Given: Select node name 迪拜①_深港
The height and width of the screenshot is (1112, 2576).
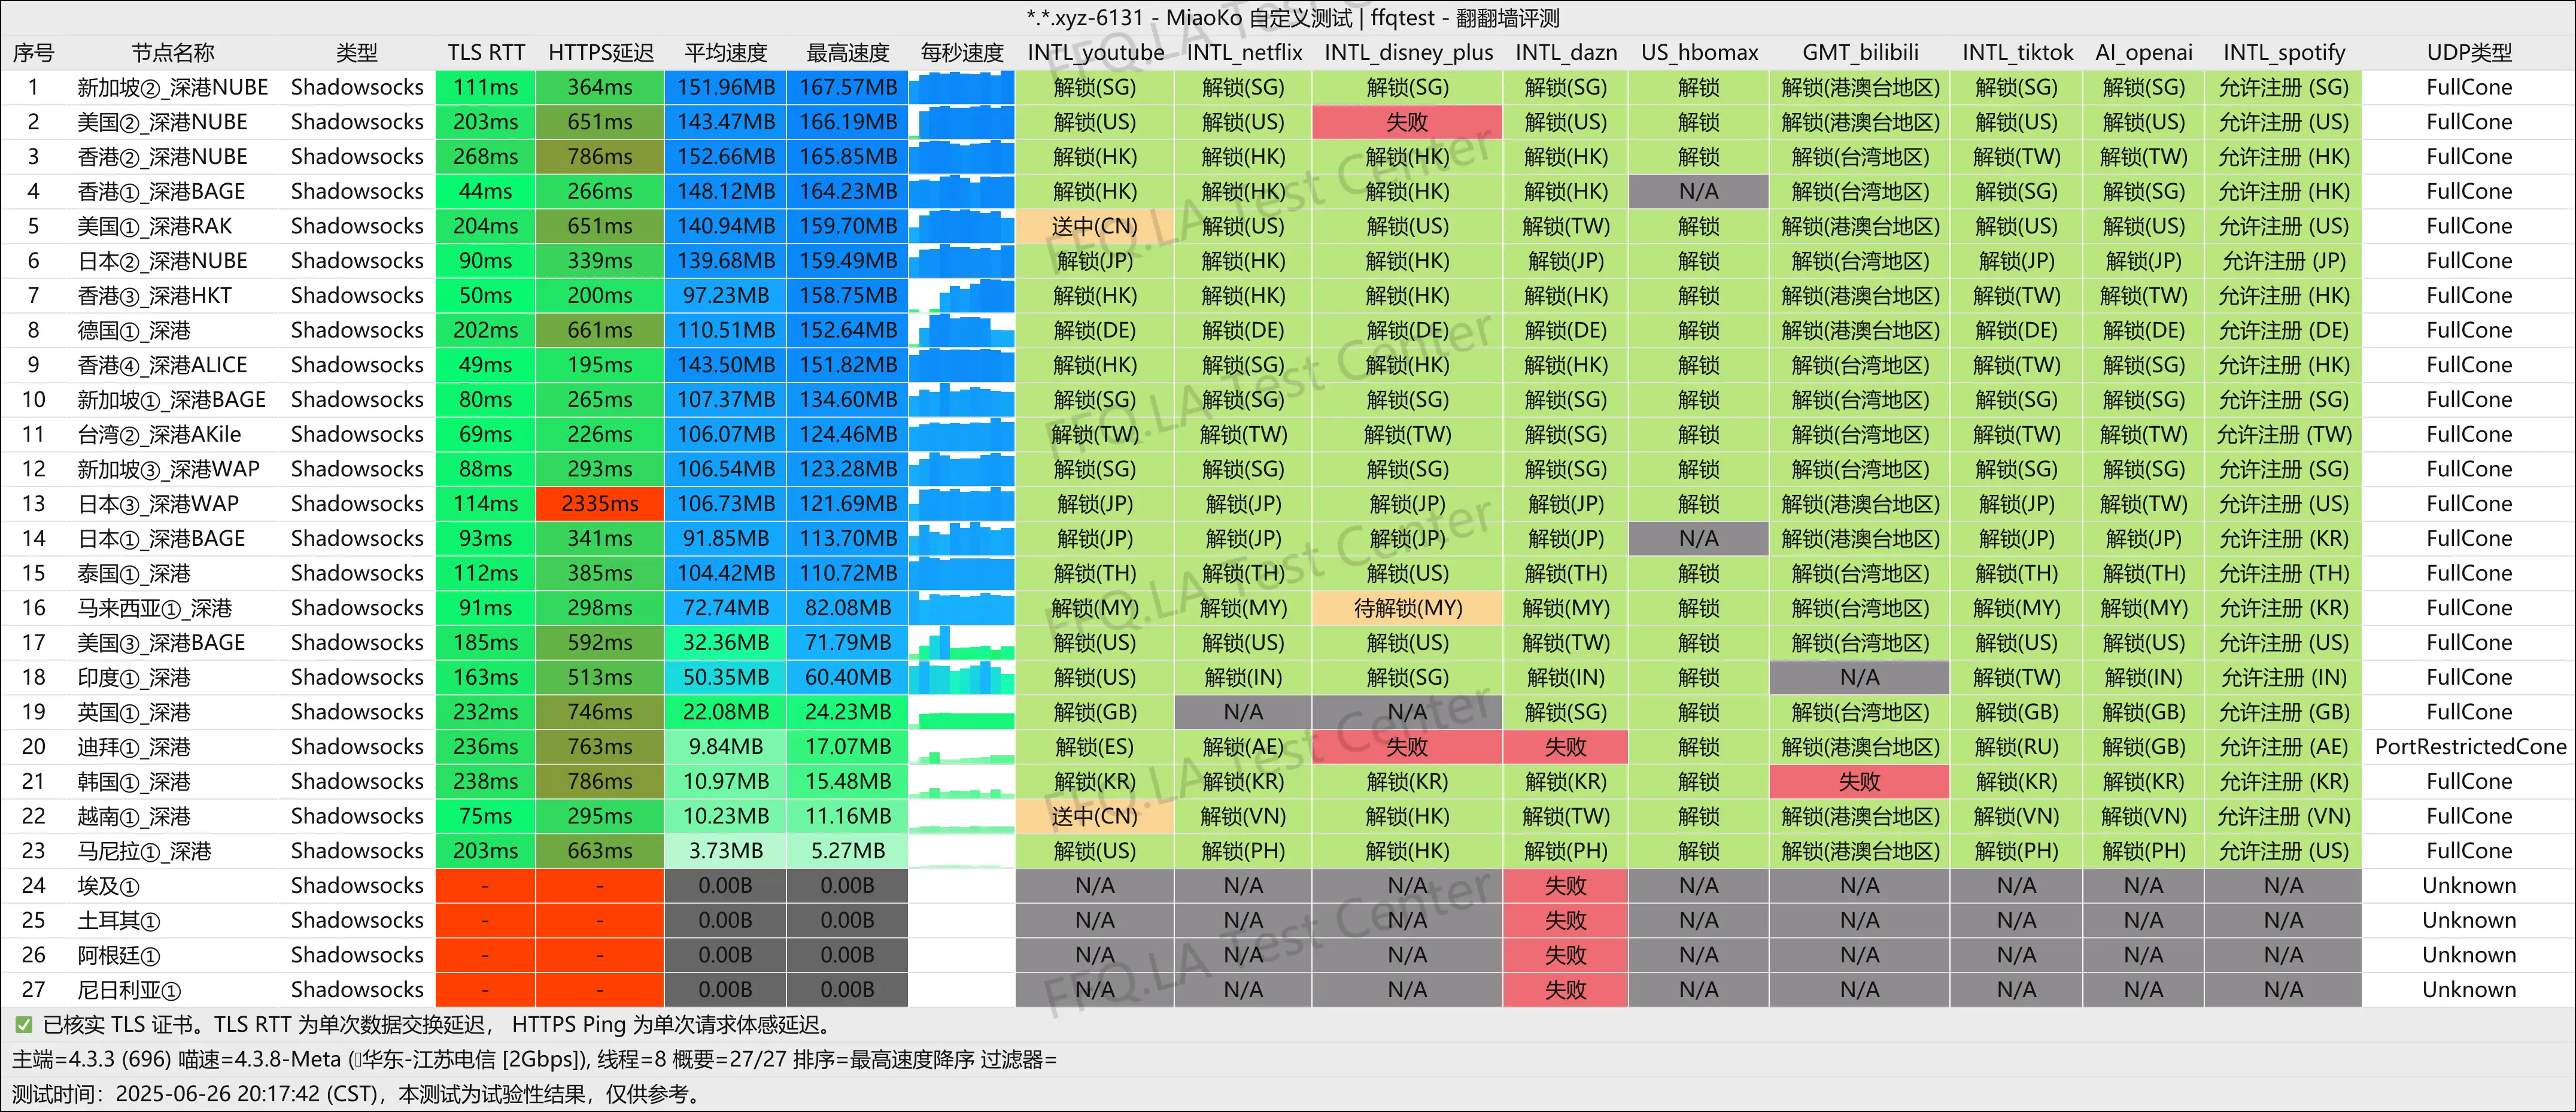Looking at the screenshot, I should [x=134, y=747].
